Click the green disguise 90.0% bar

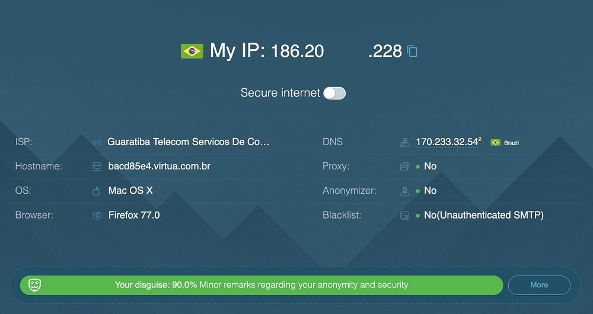pyautogui.click(x=262, y=285)
